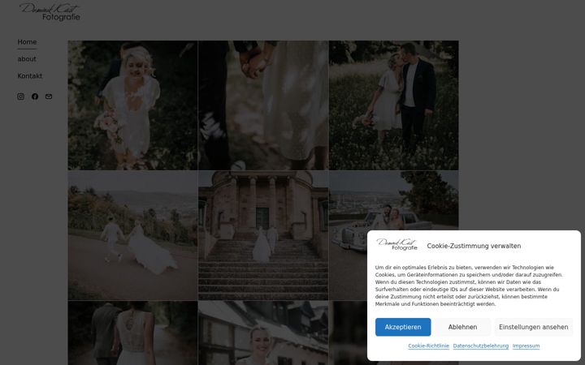
Task: Follow the Cookie-Richtlinie link
Action: click(429, 346)
